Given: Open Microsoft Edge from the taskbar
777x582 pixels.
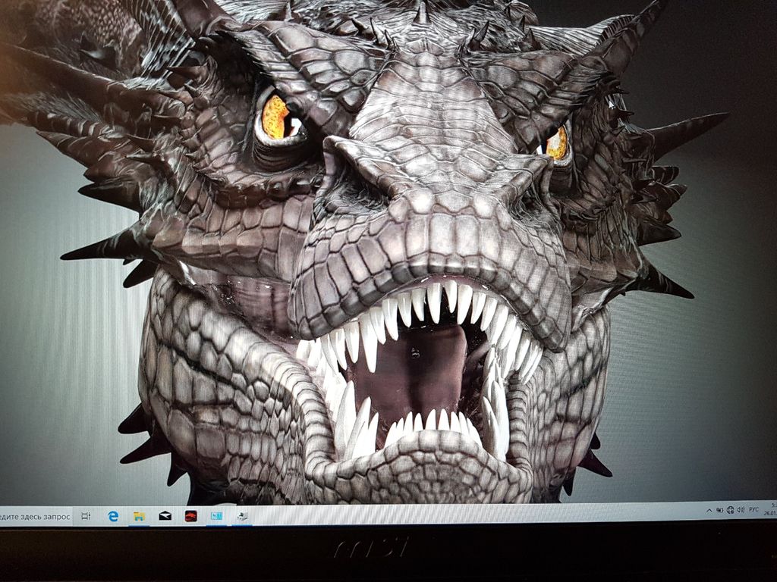Looking at the screenshot, I should pos(113,516).
